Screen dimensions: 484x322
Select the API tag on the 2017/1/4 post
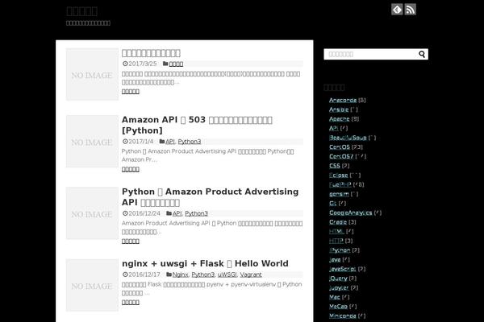pos(170,142)
